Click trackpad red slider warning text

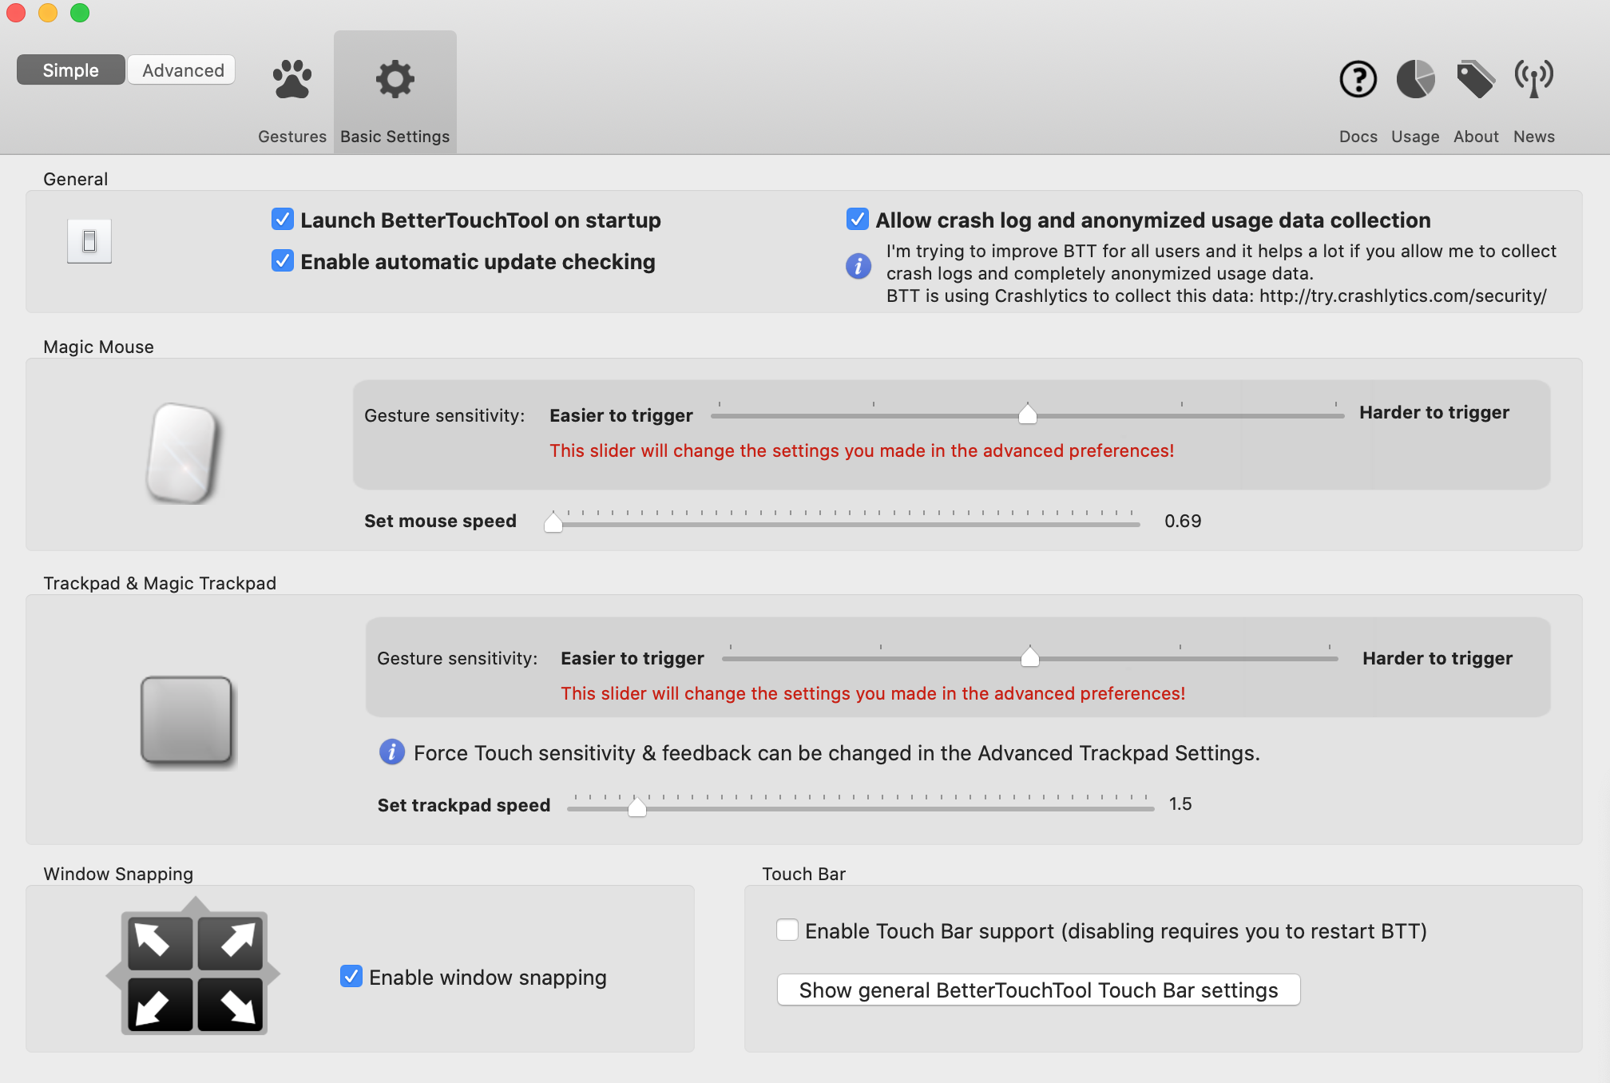point(873,693)
